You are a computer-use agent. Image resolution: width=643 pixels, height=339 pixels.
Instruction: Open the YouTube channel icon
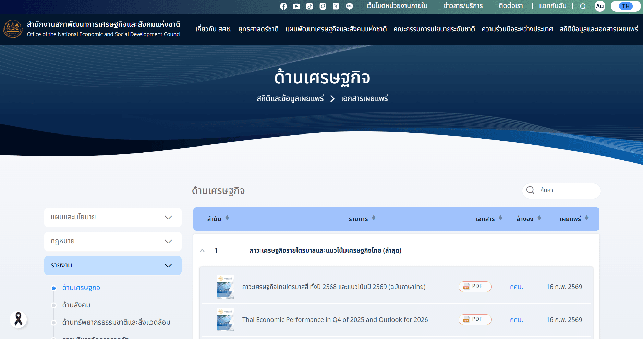296,7
